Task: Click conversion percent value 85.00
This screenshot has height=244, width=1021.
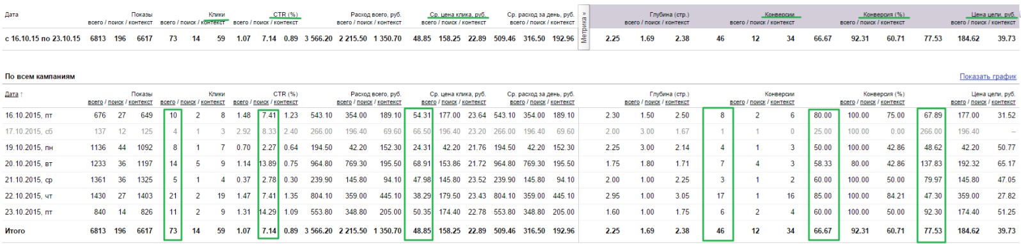Action: (x=823, y=196)
